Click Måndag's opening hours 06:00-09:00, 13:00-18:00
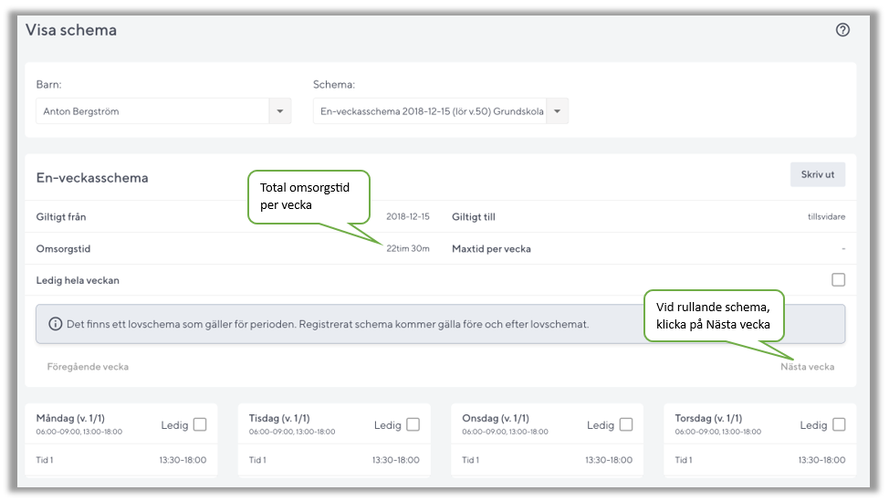This screenshot has width=889, height=501. click(79, 432)
